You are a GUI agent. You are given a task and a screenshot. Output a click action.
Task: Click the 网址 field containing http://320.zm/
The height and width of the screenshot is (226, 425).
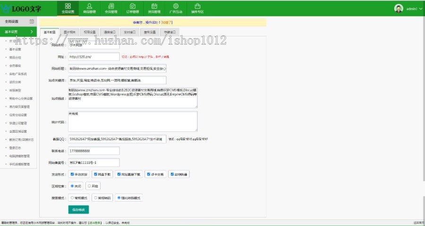coord(94,57)
